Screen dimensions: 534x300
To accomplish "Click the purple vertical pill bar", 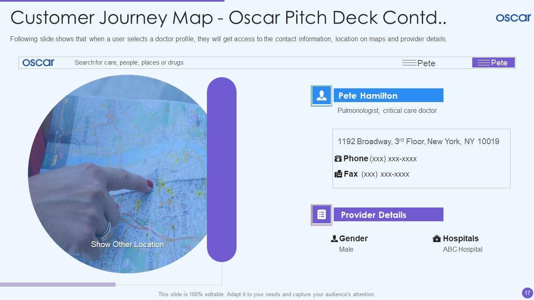I will point(222,170).
